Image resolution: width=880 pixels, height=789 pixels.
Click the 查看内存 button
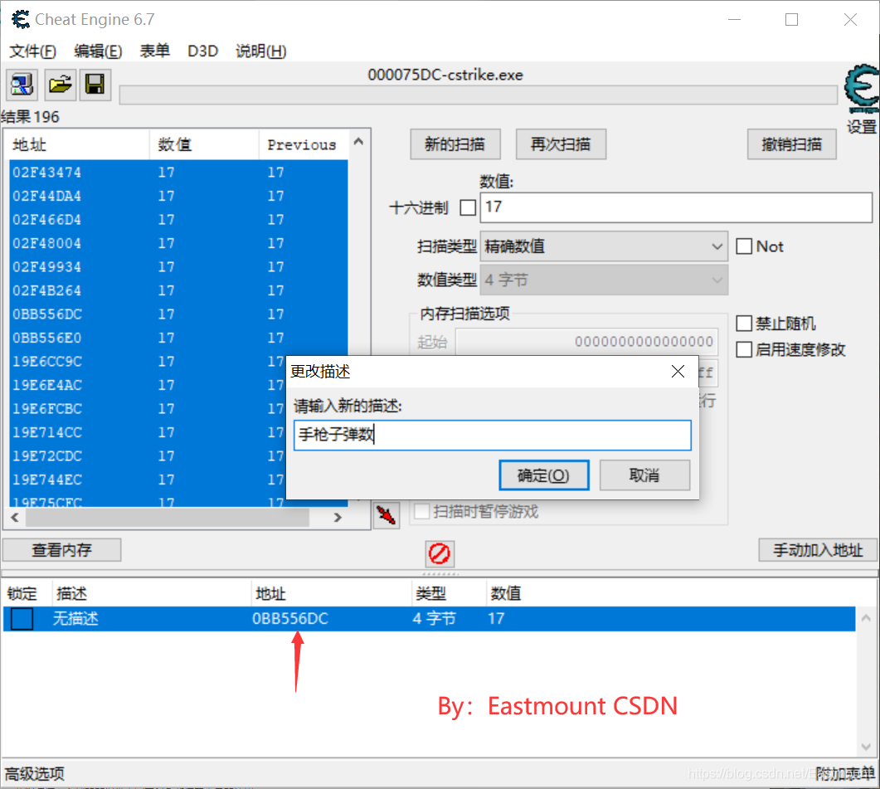(61, 550)
